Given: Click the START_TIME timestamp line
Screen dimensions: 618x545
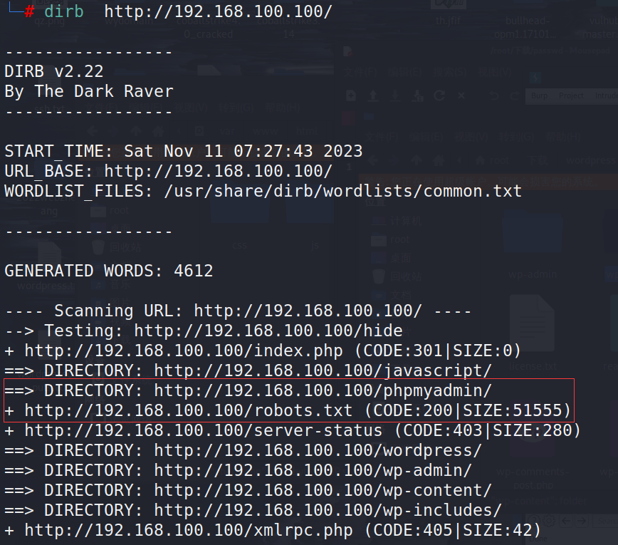Looking at the screenshot, I should pyautogui.click(x=183, y=152).
